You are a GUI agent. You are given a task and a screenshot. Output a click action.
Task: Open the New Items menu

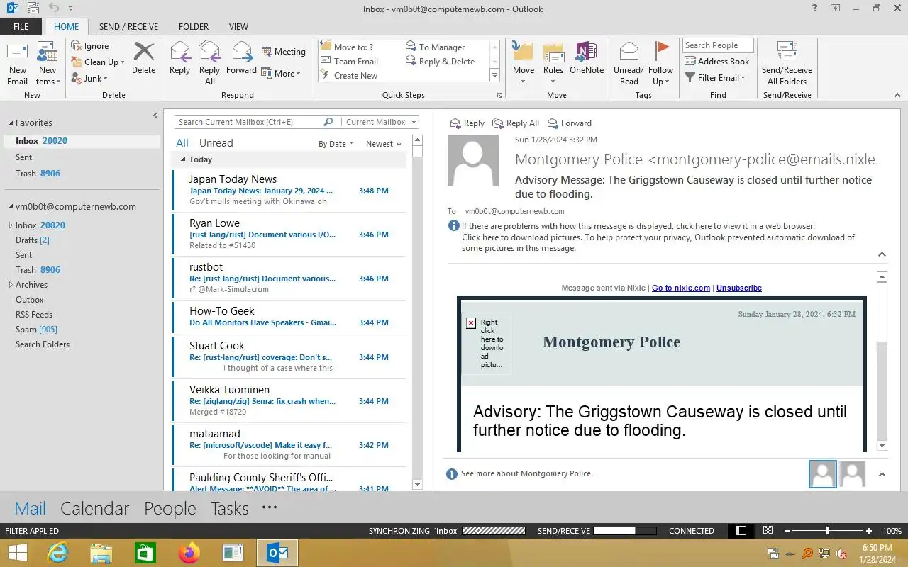click(x=47, y=63)
